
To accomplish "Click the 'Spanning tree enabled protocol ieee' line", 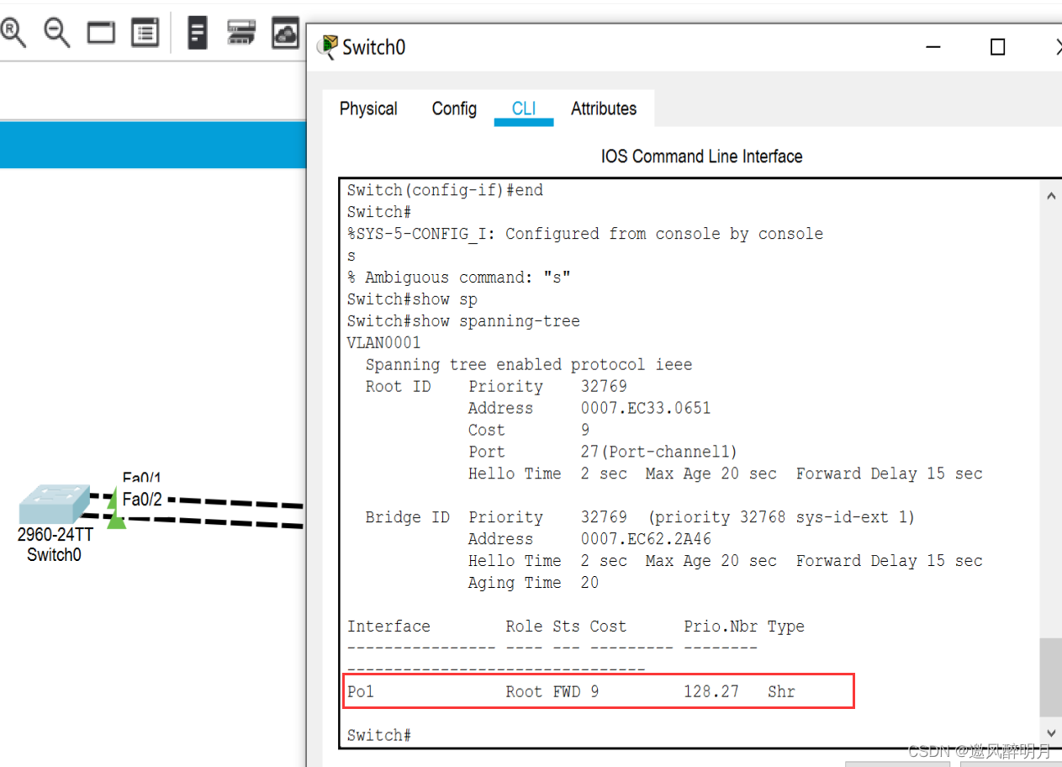I will point(529,365).
